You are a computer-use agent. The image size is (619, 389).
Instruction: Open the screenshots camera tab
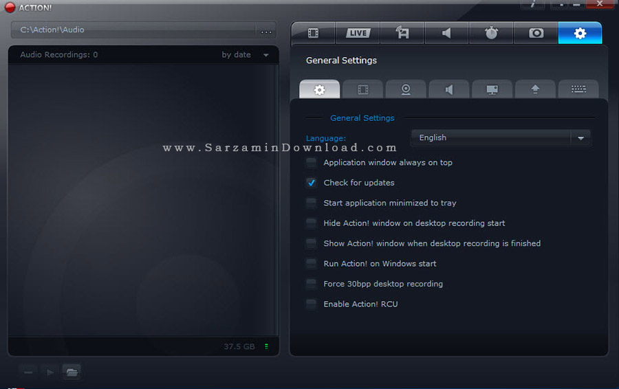point(536,33)
